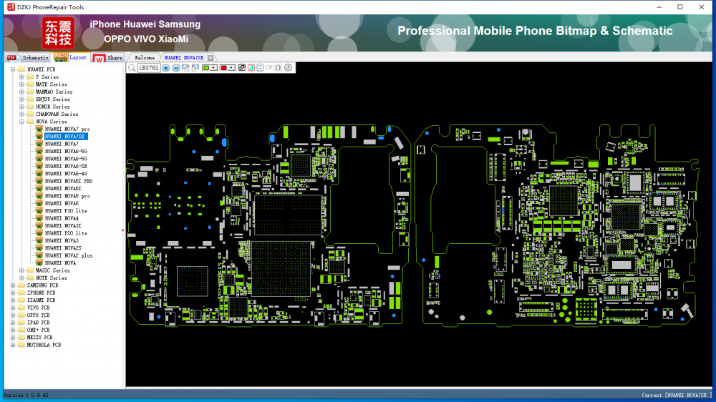Click the blue document lines toolbar icon
Screen dimensions: 716x402
coord(260,68)
